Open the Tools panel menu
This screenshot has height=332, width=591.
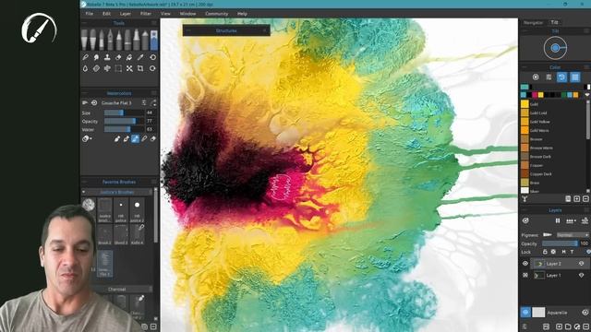(154, 23)
